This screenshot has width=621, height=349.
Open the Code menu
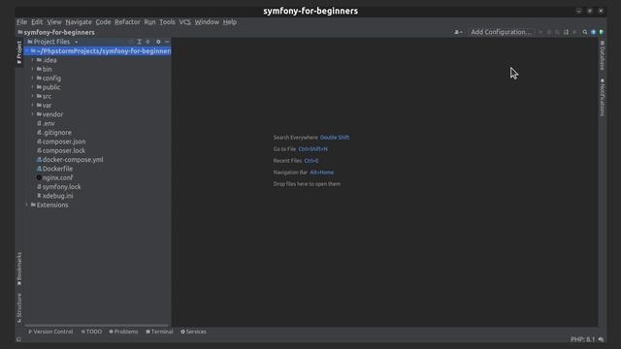[x=103, y=22]
